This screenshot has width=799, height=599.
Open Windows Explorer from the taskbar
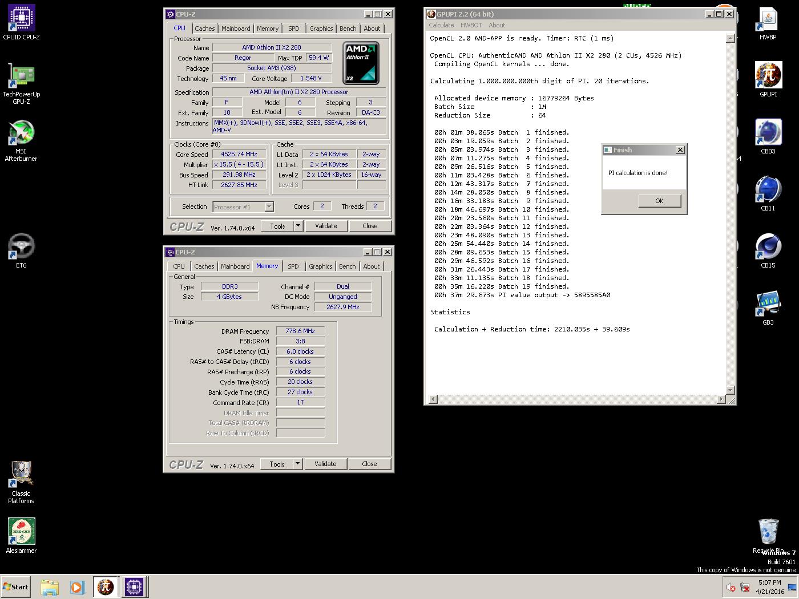point(50,587)
